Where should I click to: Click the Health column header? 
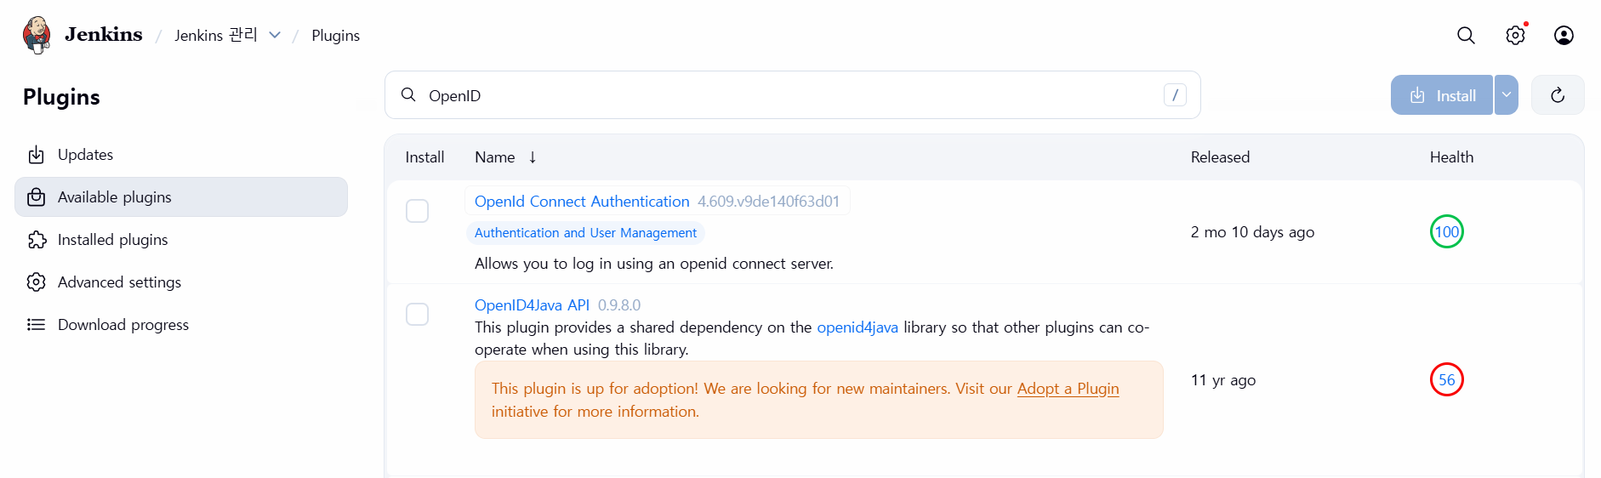coord(1451,157)
